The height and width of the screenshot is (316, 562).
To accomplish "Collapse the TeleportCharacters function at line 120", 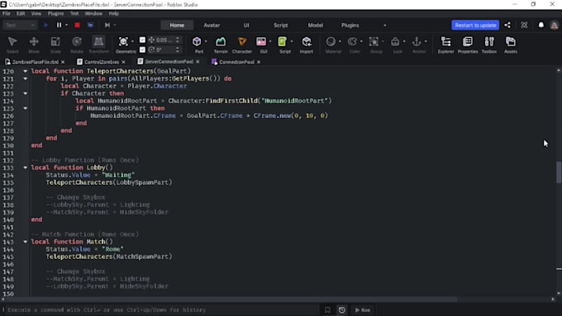I will coord(26,71).
